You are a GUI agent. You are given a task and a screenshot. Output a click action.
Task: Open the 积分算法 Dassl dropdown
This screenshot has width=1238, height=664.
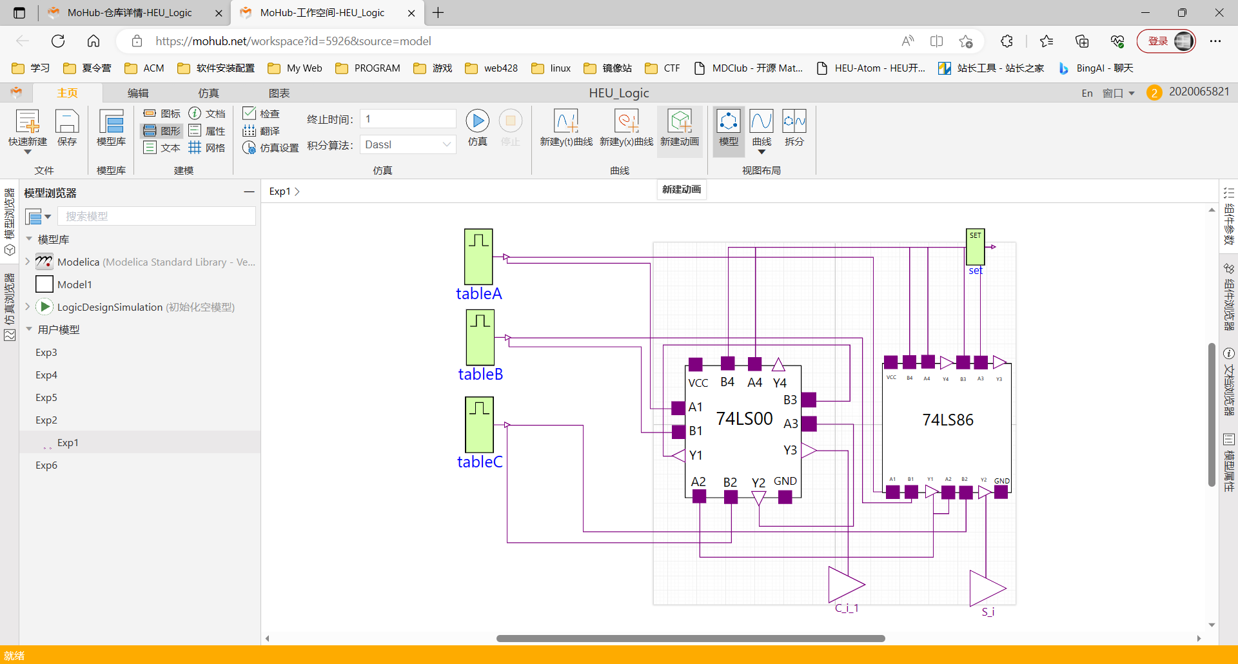(408, 144)
